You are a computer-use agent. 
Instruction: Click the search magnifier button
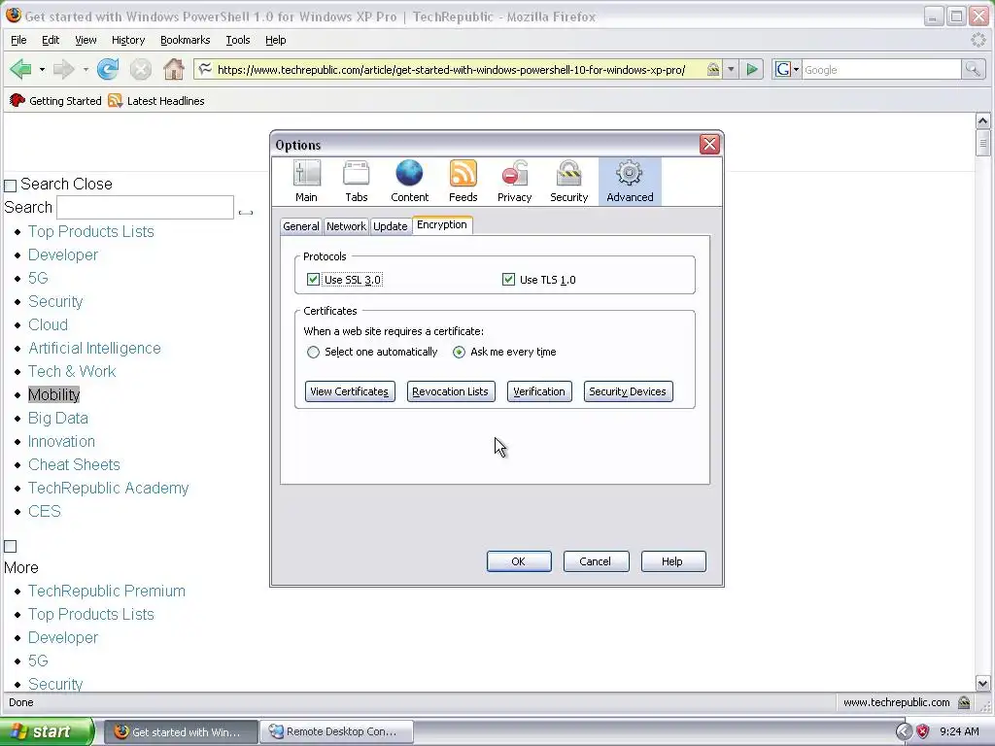pyautogui.click(x=973, y=69)
